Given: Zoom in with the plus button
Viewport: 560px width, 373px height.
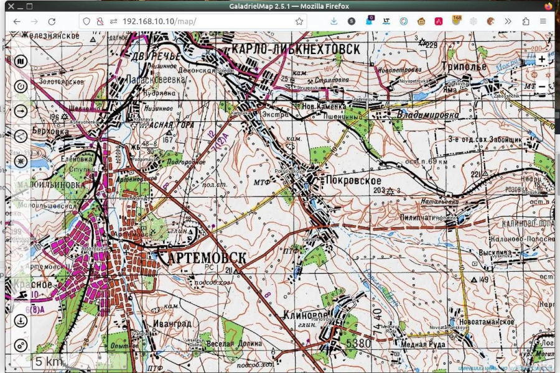Looking at the screenshot, I should pos(542,59).
